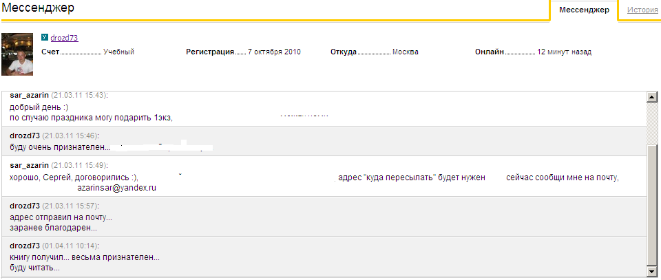Click the azarinsar@yandex.ru email address
This screenshot has height=280, width=661.
pos(116,188)
